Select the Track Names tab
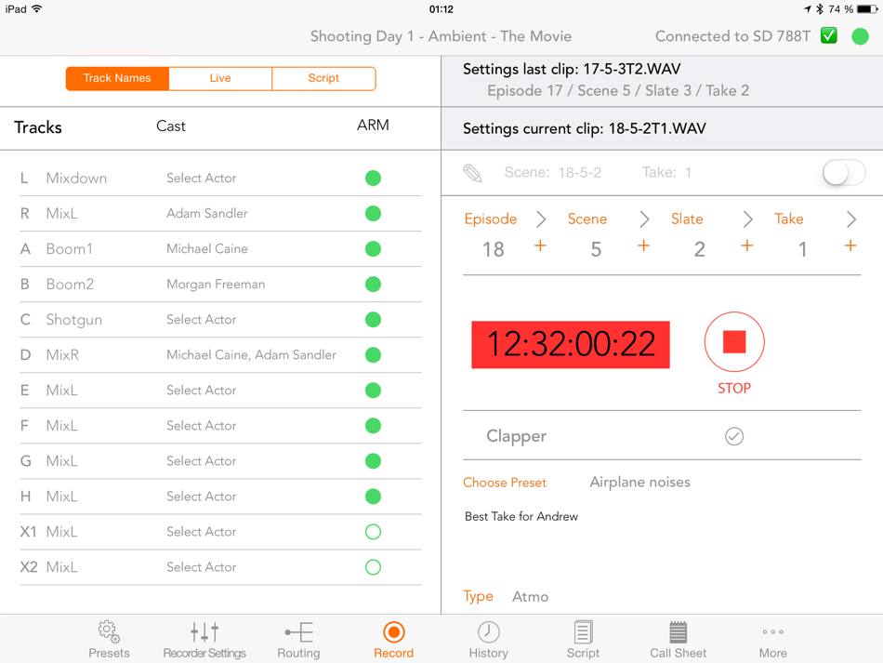 tap(117, 79)
